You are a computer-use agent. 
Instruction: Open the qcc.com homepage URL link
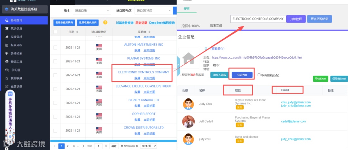click(x=257, y=58)
